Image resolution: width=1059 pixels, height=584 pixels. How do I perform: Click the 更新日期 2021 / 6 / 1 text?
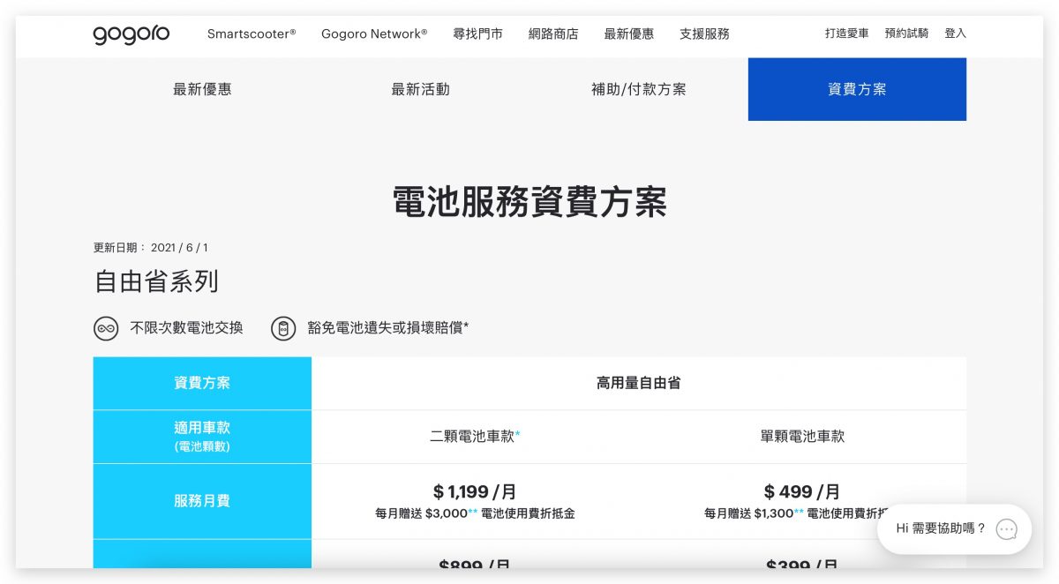coord(151,248)
